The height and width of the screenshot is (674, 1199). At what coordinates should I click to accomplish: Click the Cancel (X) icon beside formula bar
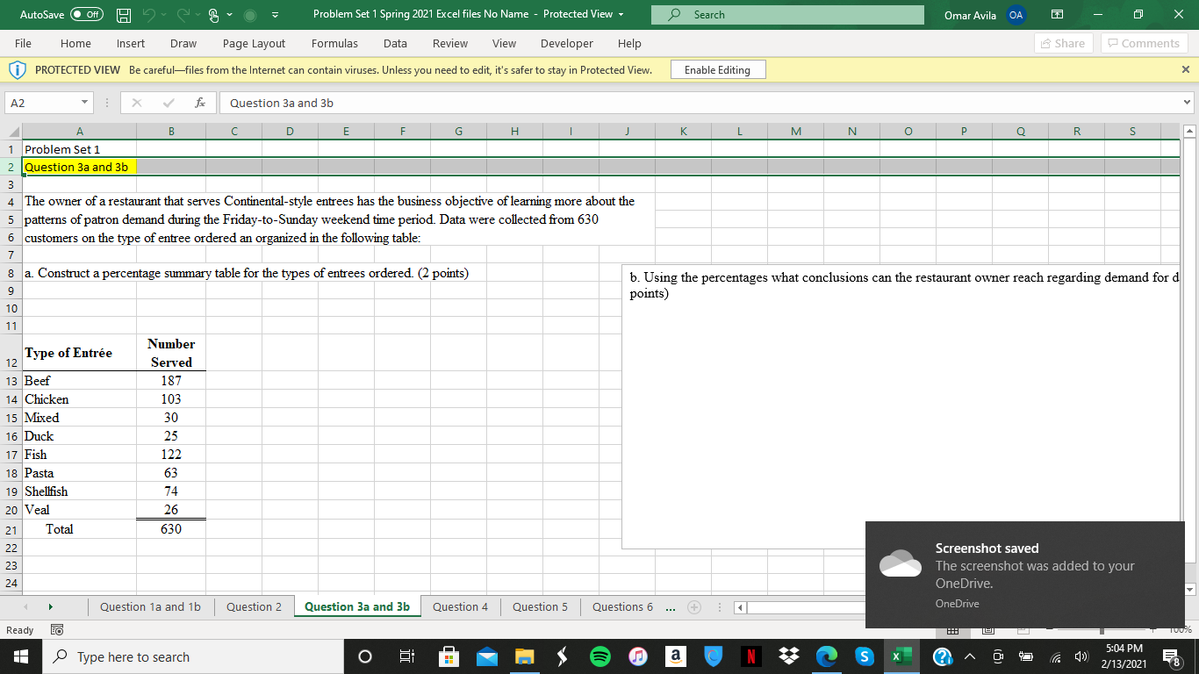point(136,103)
